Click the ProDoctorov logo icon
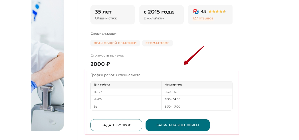Screen dimensions: 299x140 196,11
